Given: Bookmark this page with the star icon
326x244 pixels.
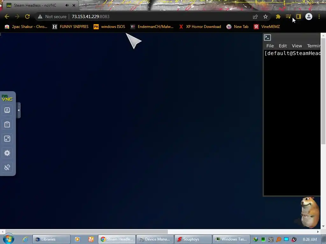Looking at the screenshot, I should click(x=266, y=17).
